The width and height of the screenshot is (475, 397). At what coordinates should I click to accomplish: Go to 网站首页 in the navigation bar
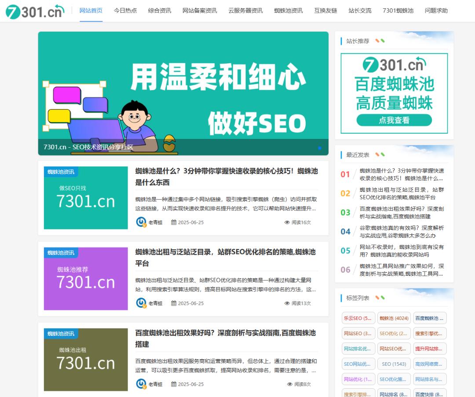point(91,11)
